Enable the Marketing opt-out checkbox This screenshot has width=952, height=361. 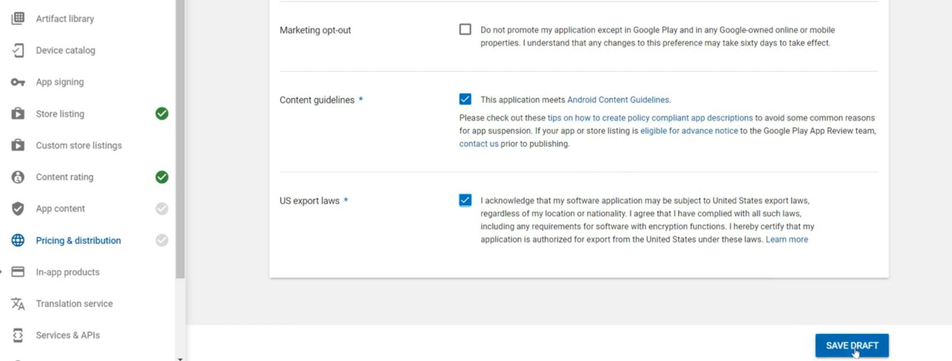click(x=465, y=29)
